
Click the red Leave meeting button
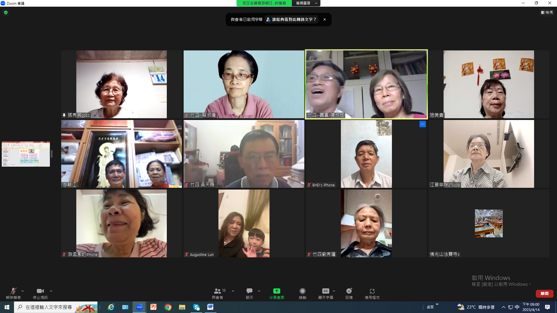click(x=544, y=294)
